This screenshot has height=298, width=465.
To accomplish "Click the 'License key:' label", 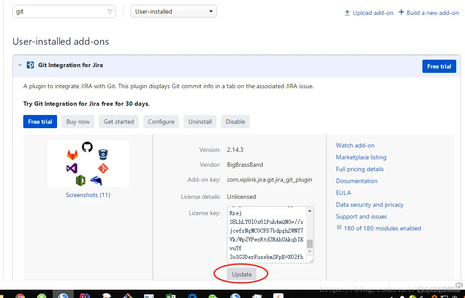I will tap(205, 213).
